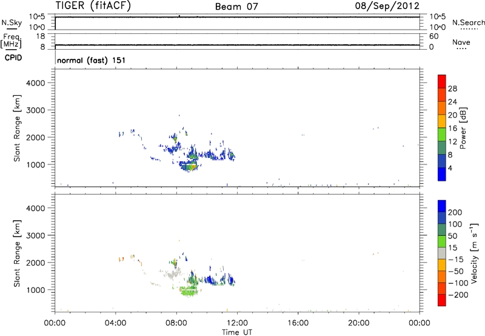Screen dimensions: 485x336
Task: Click the 12:00 time tick label
Action: tap(237, 323)
